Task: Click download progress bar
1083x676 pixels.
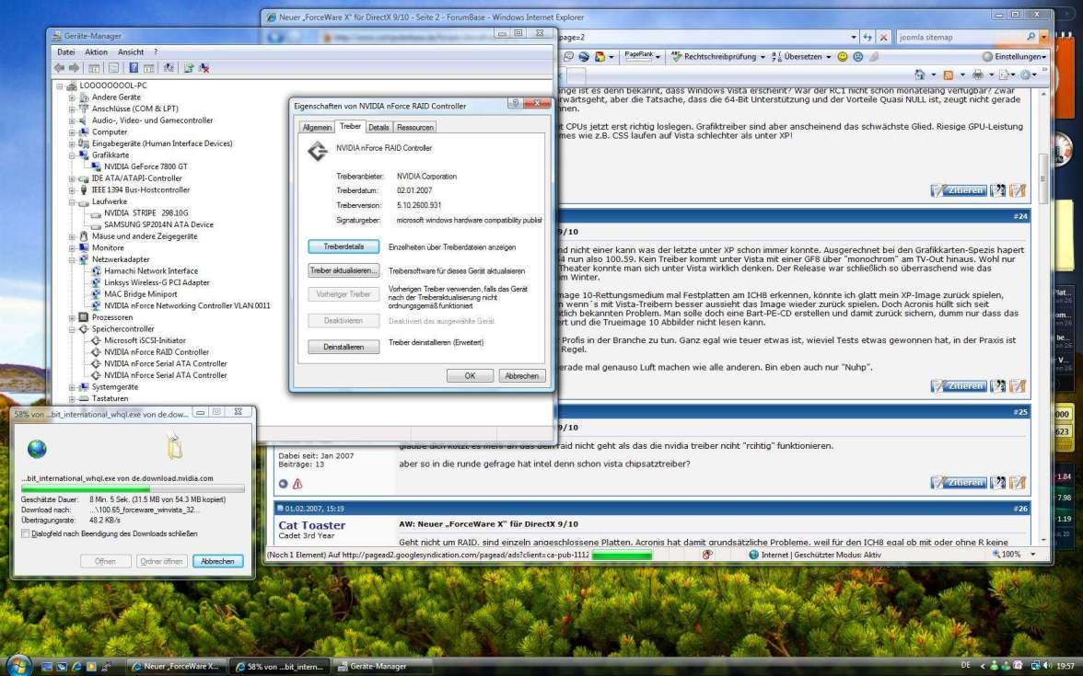Action: coord(133,489)
